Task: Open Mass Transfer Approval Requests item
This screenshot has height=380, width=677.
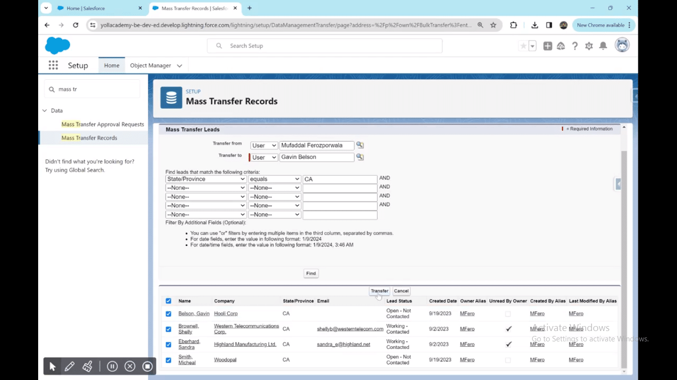Action: click(x=103, y=124)
